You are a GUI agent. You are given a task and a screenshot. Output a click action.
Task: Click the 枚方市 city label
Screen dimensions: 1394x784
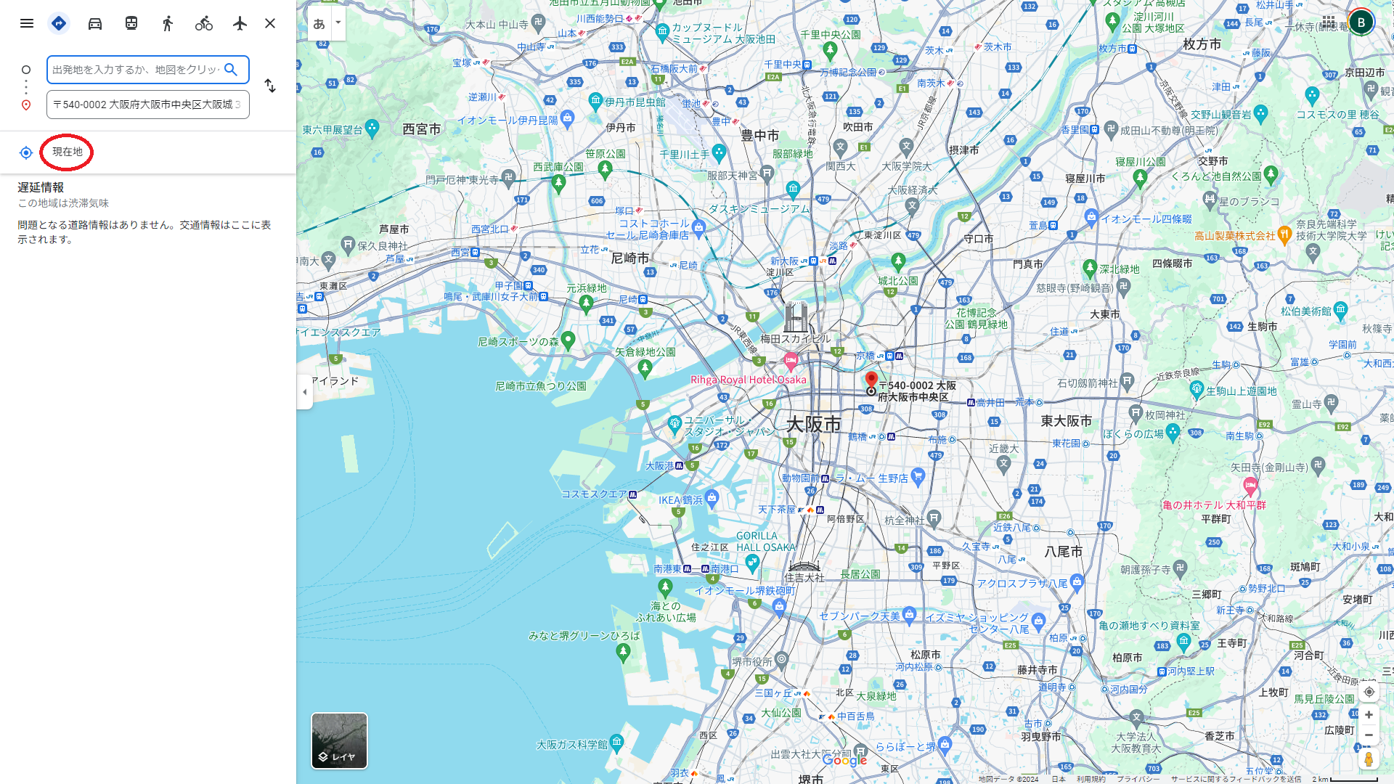(1202, 44)
